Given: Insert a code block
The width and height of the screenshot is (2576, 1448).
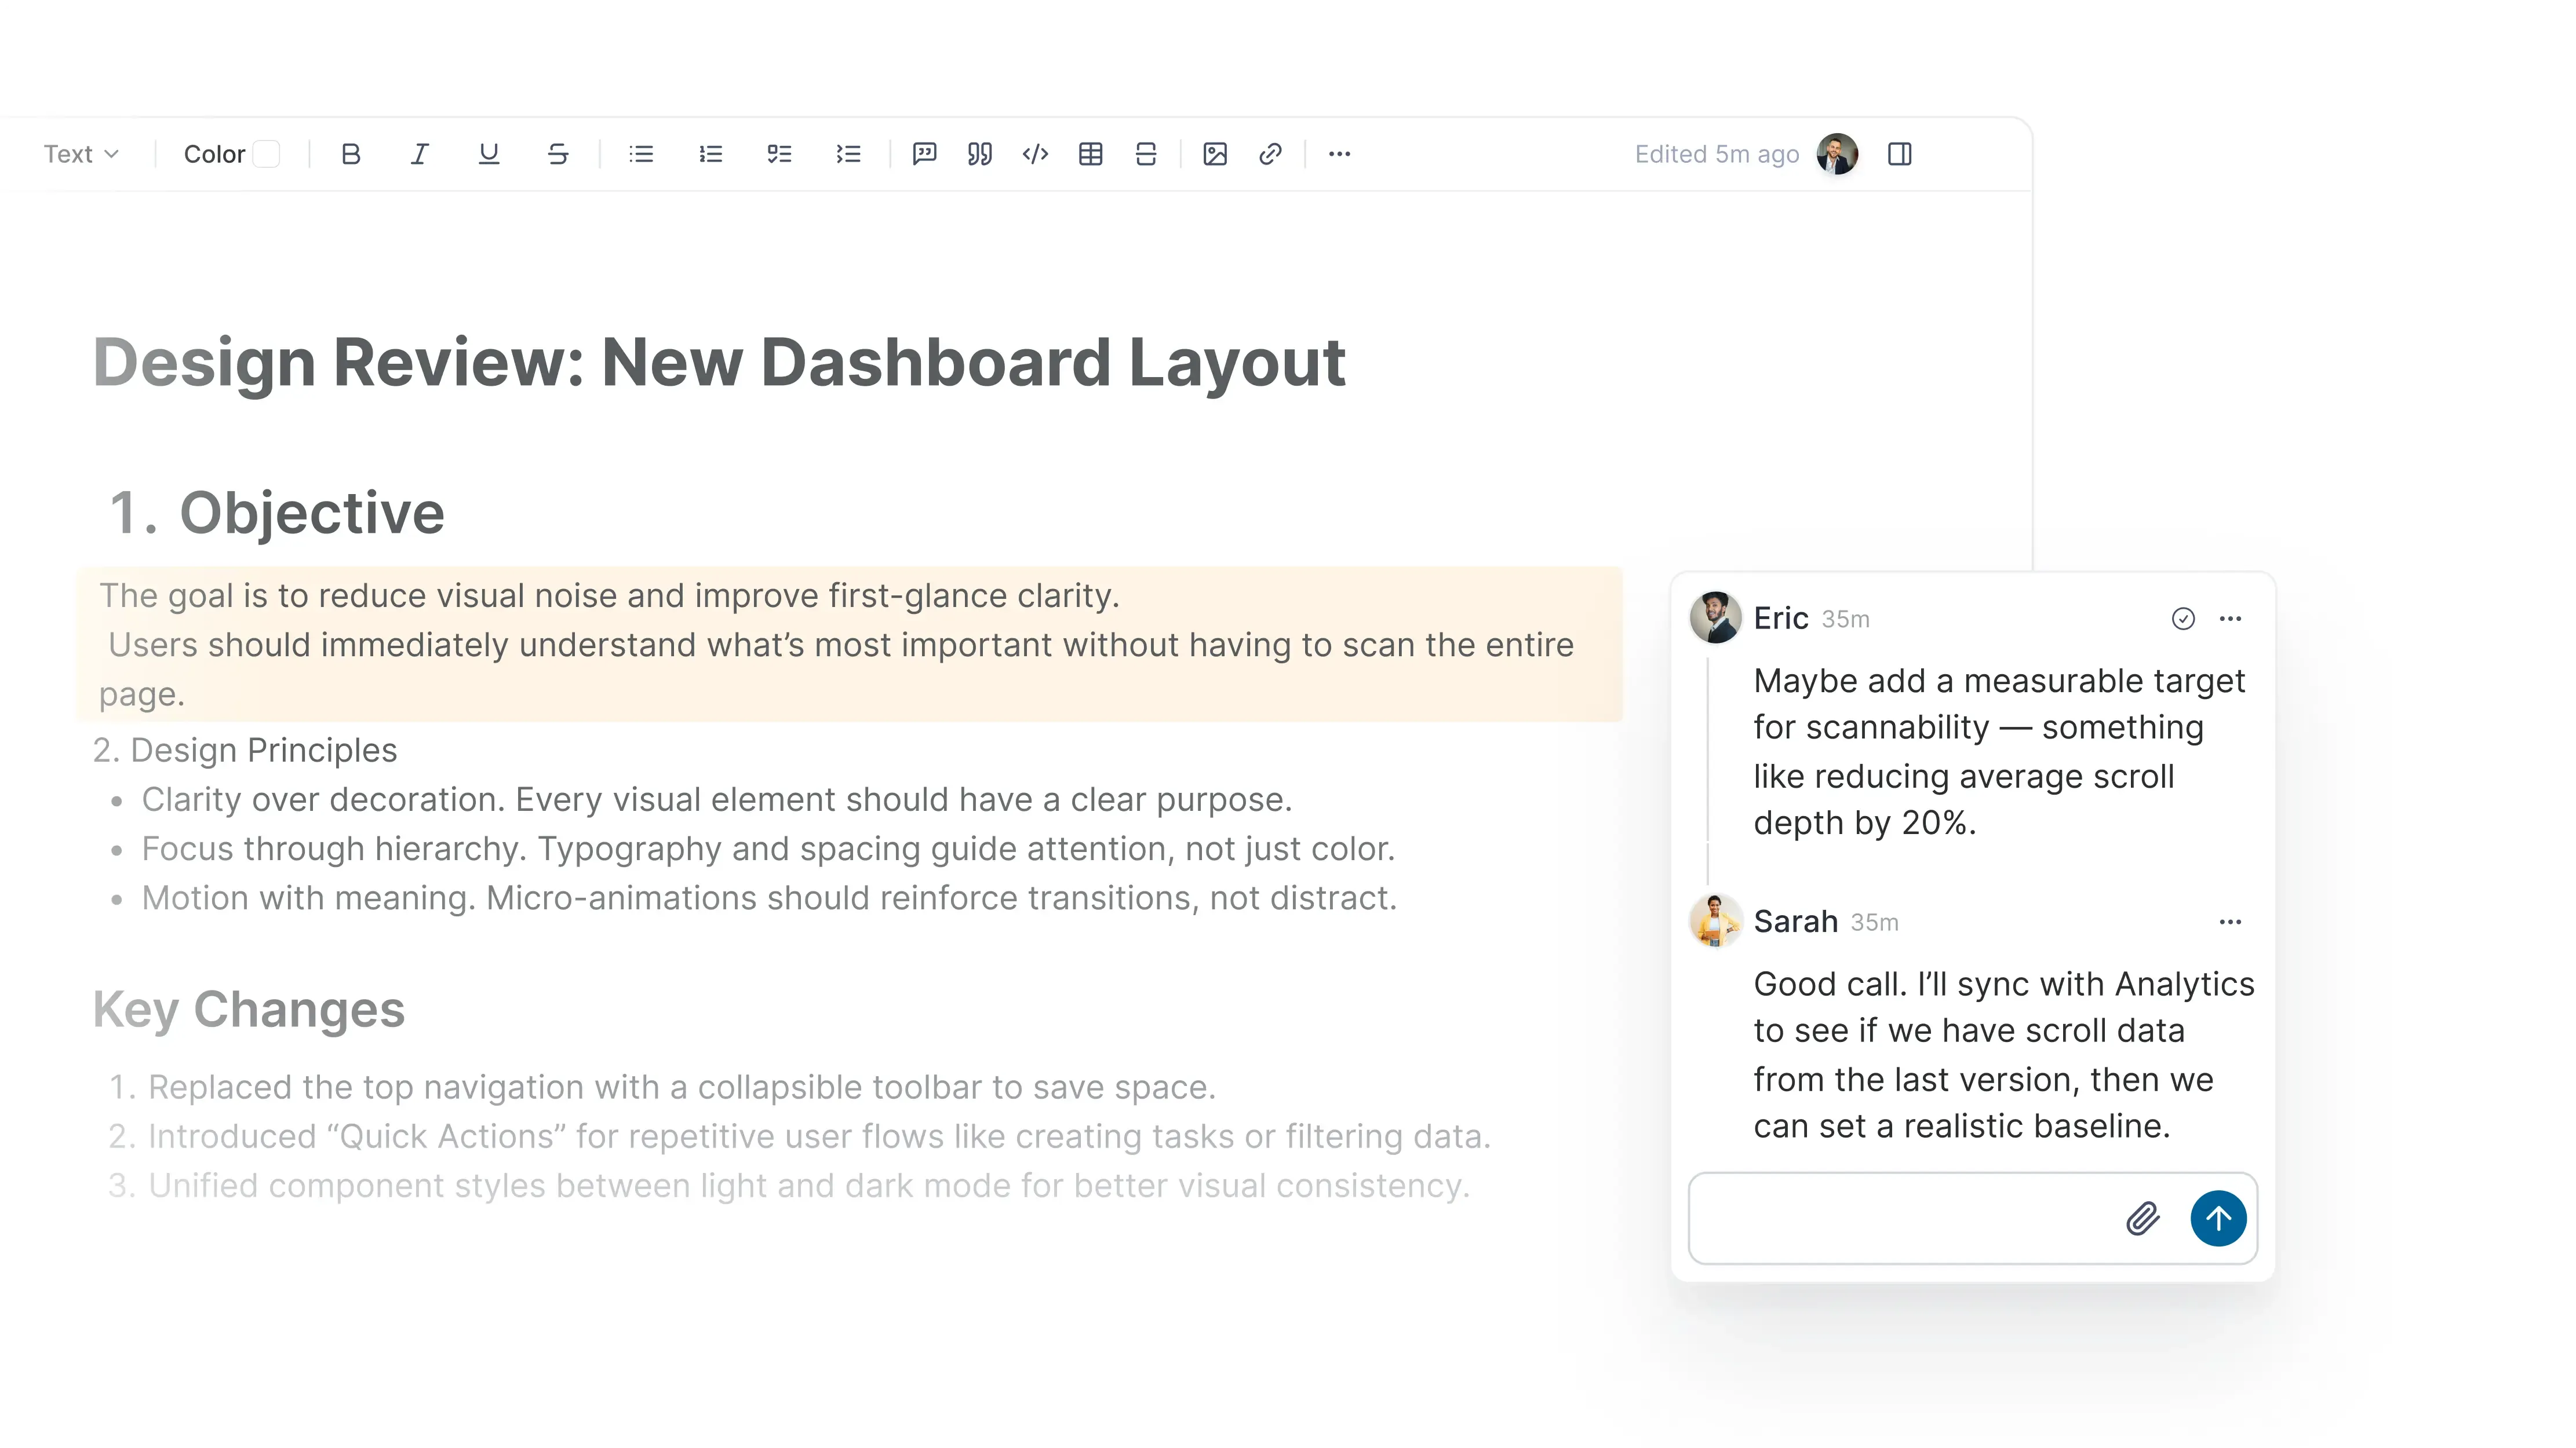Looking at the screenshot, I should [x=1034, y=154].
